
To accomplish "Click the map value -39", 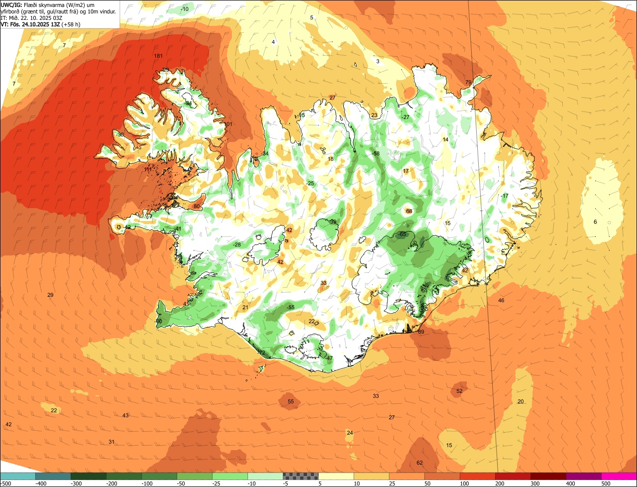I will (x=332, y=222).
